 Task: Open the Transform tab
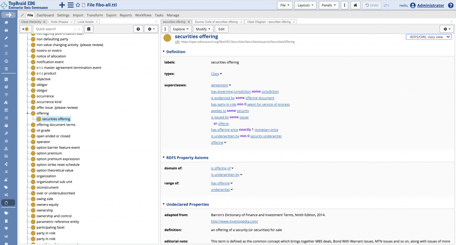[94, 15]
